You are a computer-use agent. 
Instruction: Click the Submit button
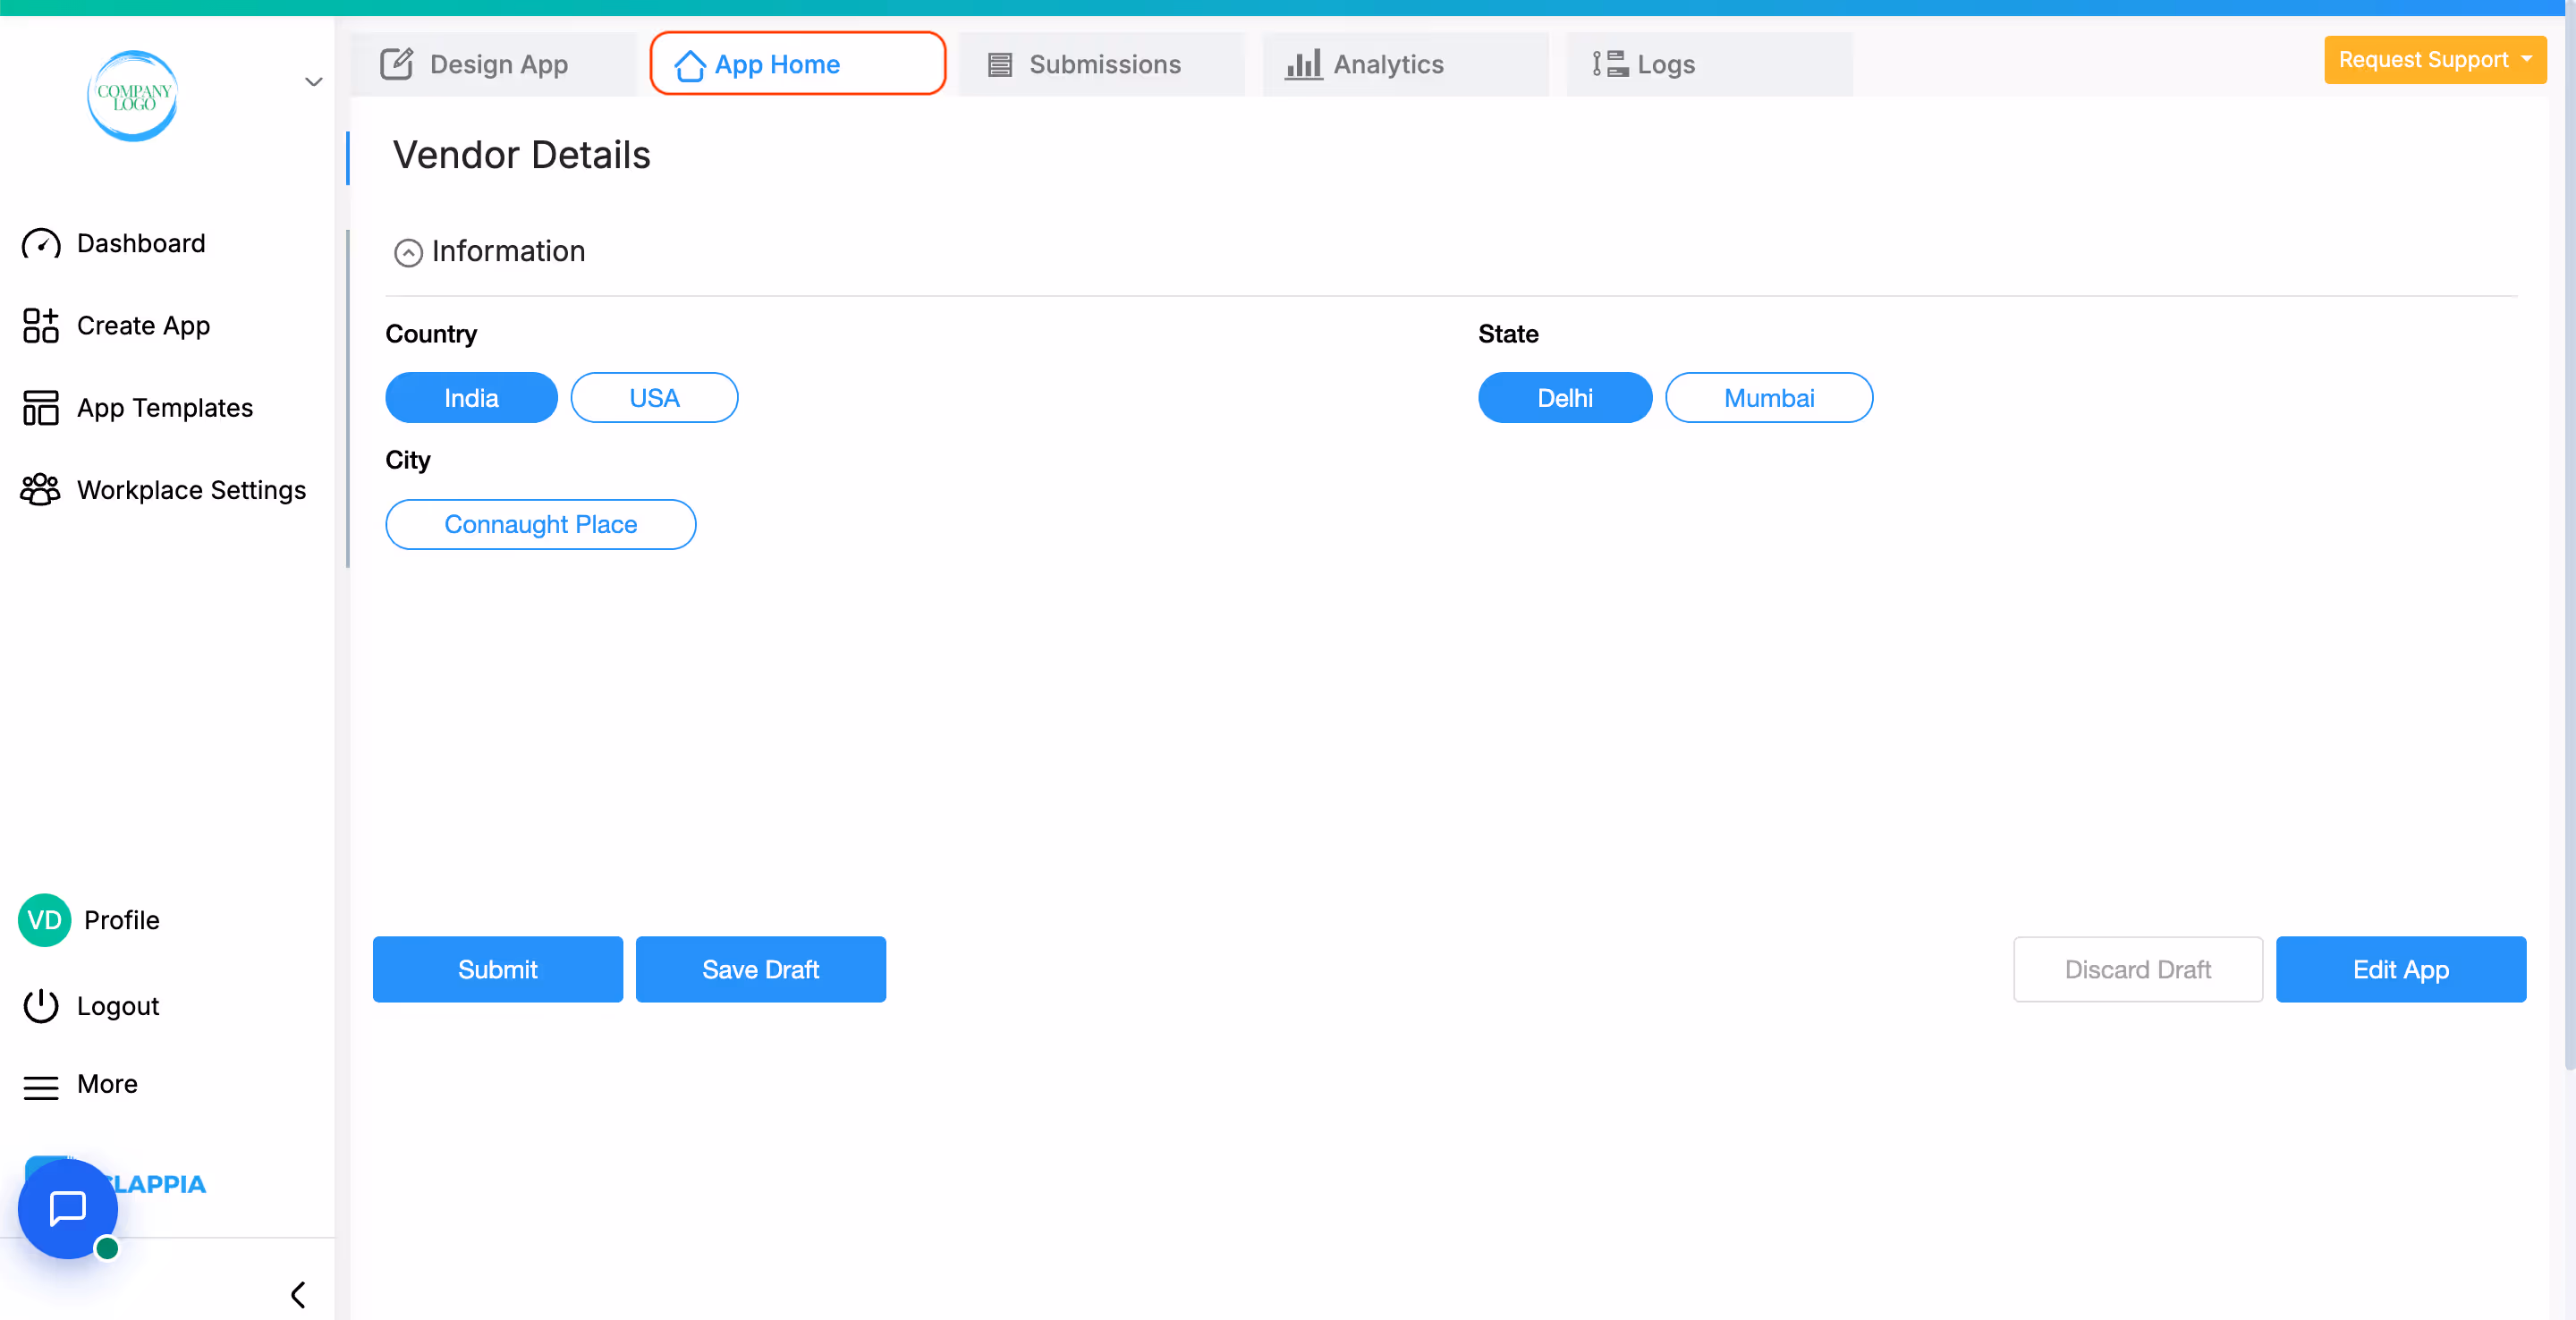[497, 969]
